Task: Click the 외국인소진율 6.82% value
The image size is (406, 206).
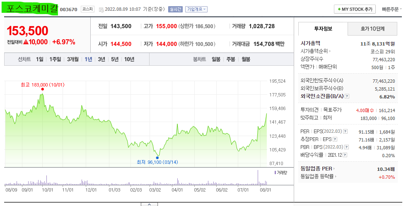Action: coord(387,97)
